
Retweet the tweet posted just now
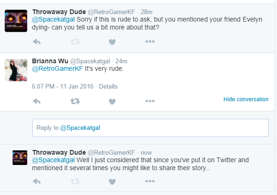tap(75, 181)
